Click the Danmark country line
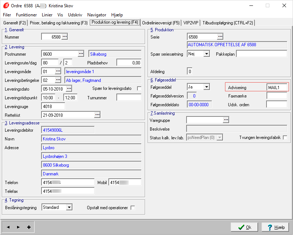 pyautogui.click(x=91, y=174)
